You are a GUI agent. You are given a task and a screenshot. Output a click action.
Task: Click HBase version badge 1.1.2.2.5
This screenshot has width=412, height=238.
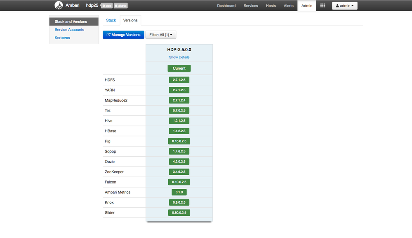(179, 131)
